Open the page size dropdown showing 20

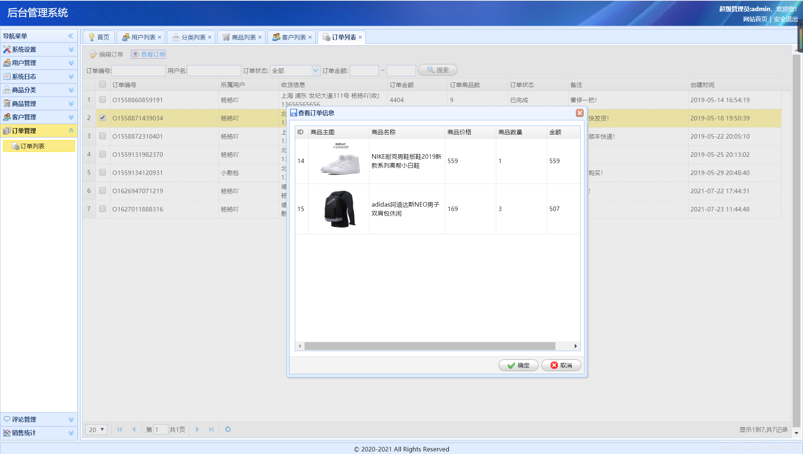(97, 429)
